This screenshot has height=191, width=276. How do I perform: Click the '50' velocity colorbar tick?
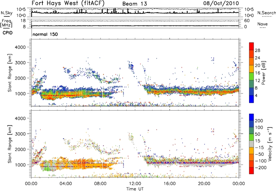coord(257,134)
